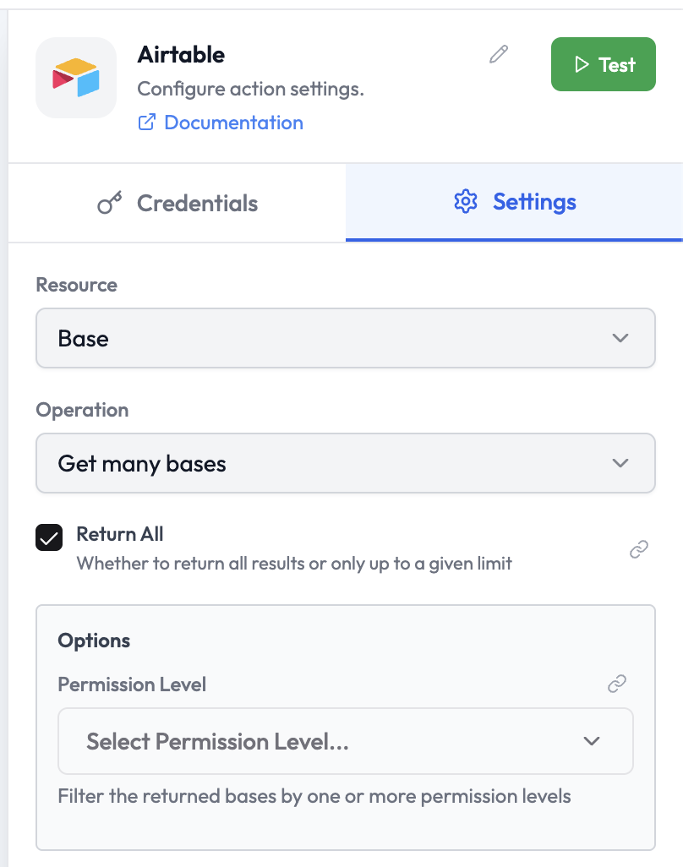Switch to the Credentials tab
This screenshot has width=683, height=867.
pos(177,203)
